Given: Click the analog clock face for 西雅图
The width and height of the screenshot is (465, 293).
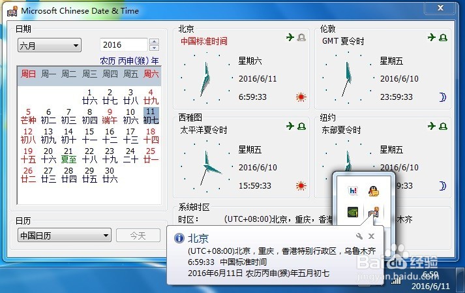Looking at the screenshot, I should [207, 167].
